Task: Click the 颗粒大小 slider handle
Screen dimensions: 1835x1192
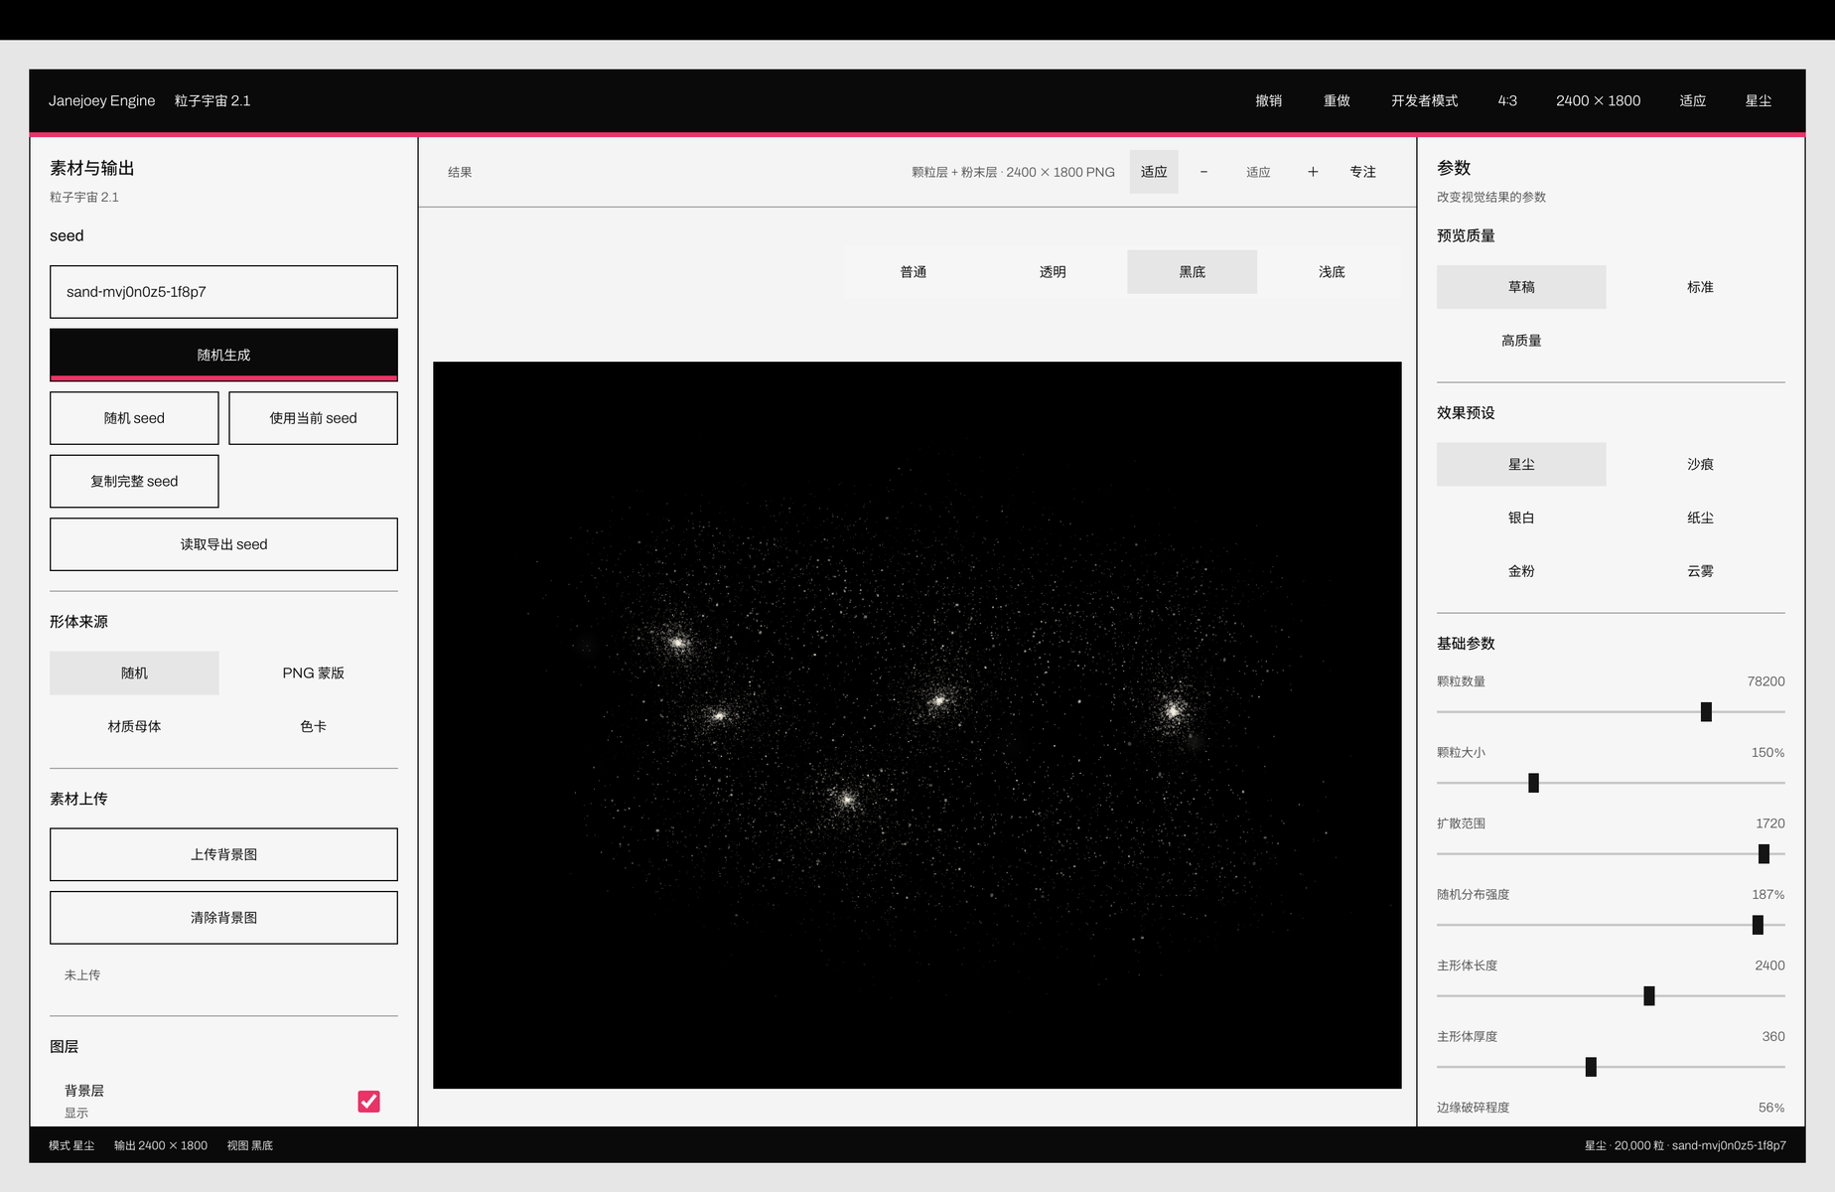Action: click(1533, 783)
